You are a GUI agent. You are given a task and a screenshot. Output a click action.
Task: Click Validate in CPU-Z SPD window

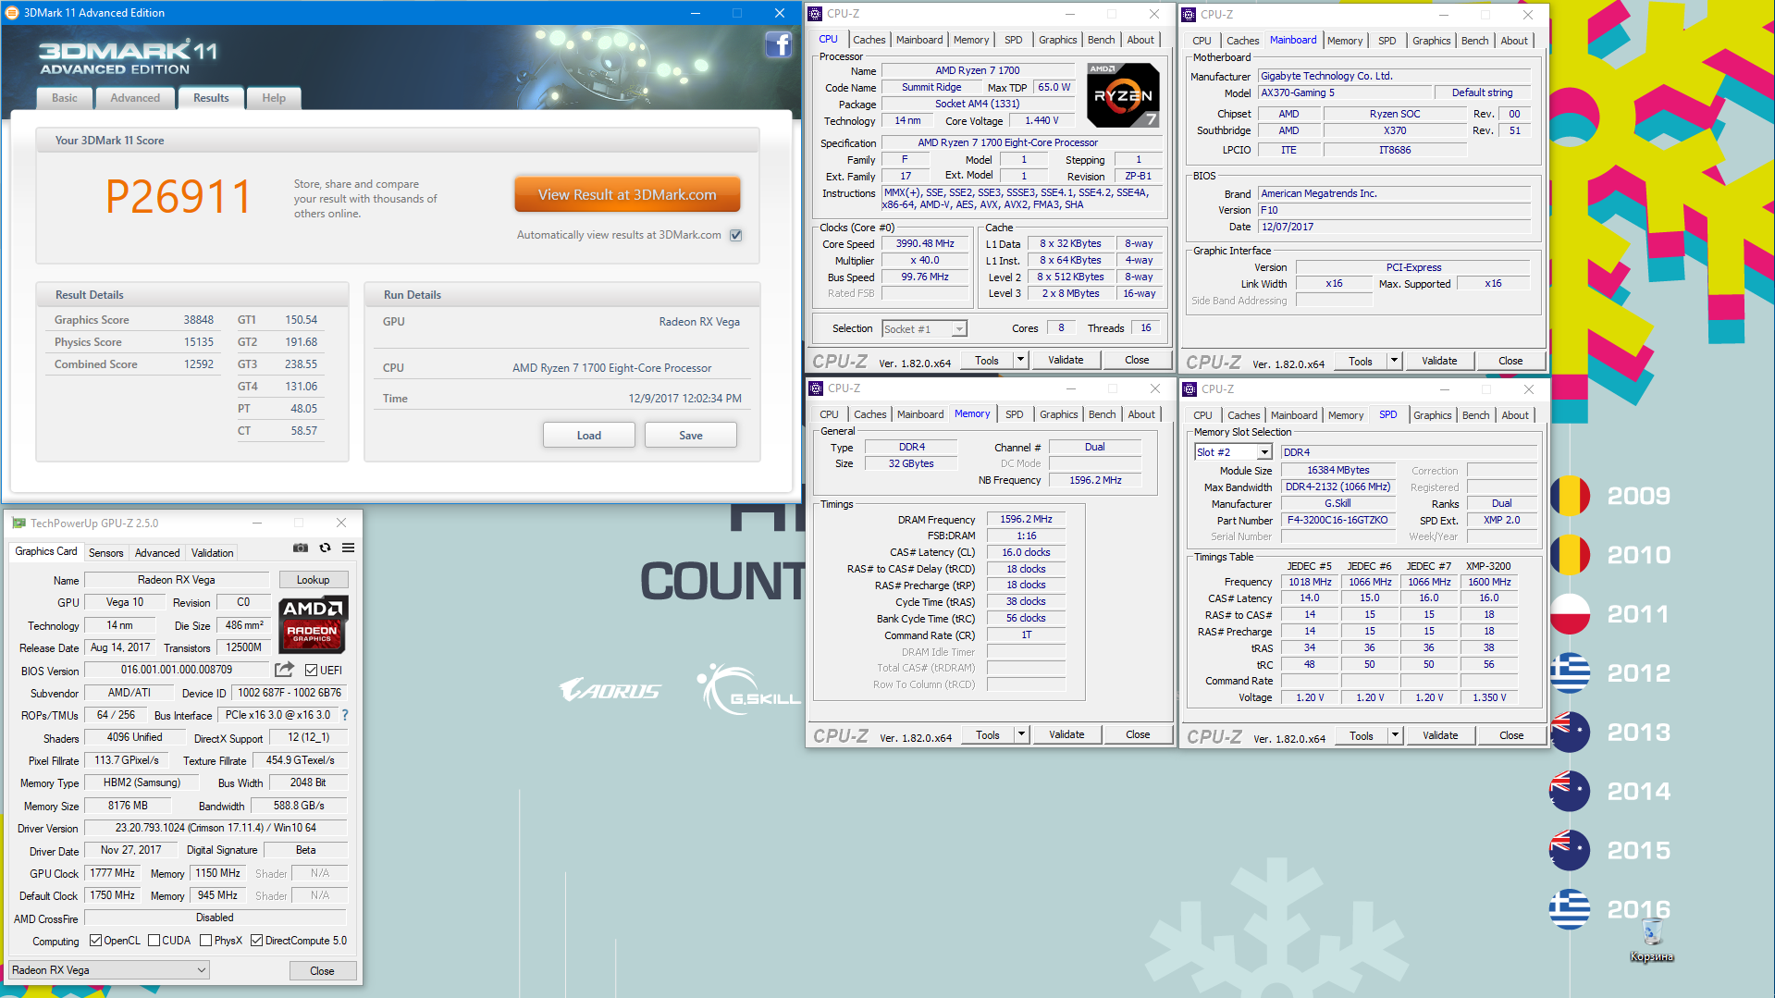[1439, 735]
